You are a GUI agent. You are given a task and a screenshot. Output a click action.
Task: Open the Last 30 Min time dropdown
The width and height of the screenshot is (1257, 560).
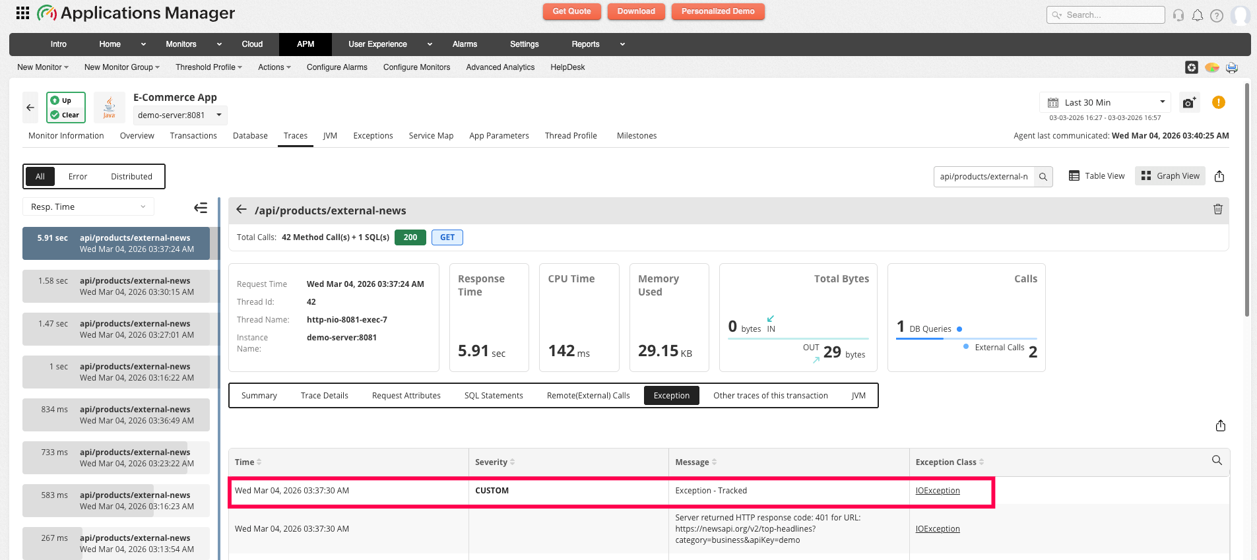pyautogui.click(x=1105, y=102)
